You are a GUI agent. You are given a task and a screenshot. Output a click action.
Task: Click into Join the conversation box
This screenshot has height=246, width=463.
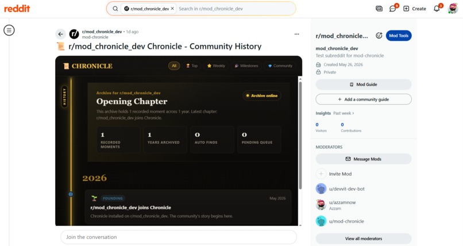(x=178, y=237)
